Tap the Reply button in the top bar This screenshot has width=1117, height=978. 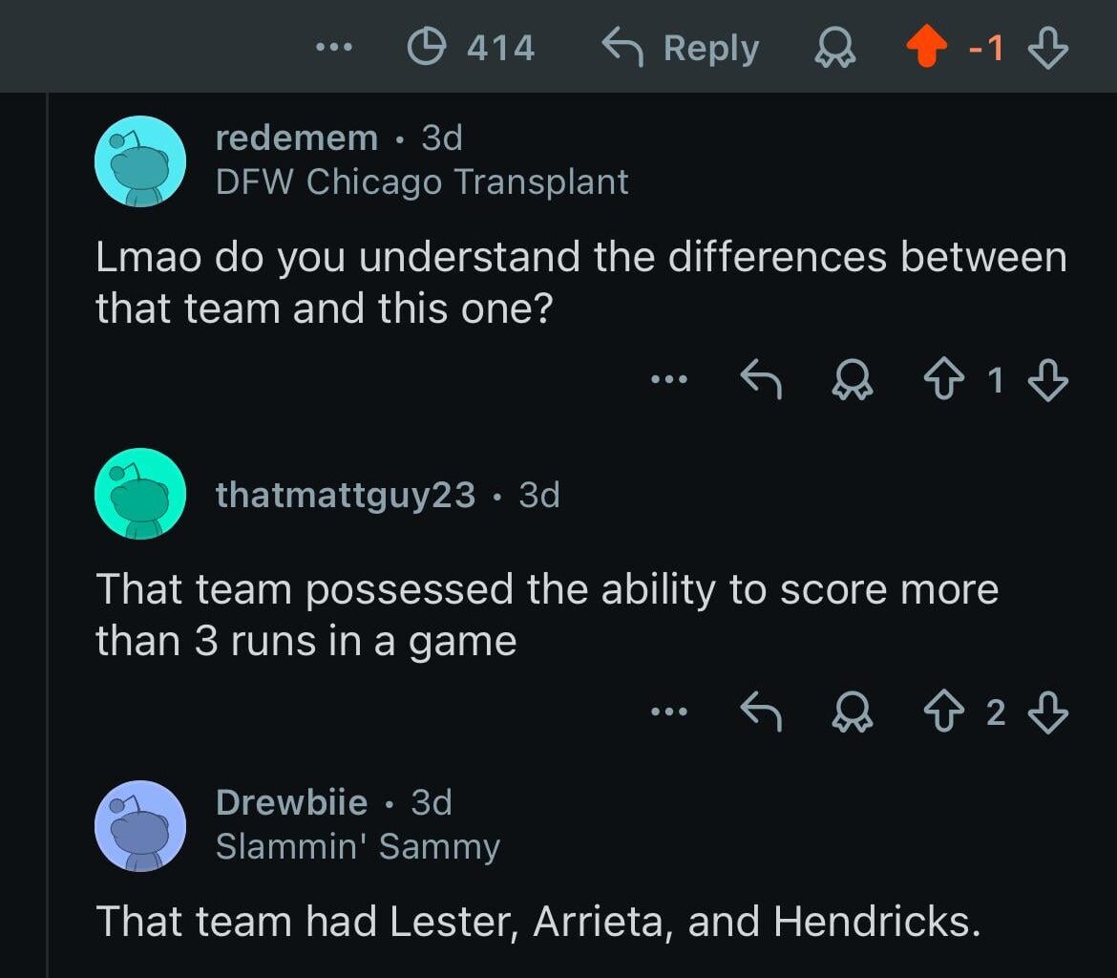pyautogui.click(x=679, y=47)
